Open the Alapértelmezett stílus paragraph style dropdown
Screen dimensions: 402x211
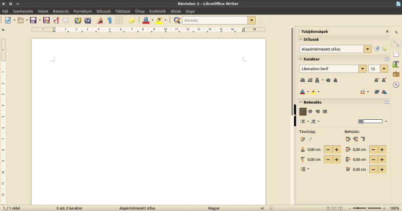click(367, 49)
